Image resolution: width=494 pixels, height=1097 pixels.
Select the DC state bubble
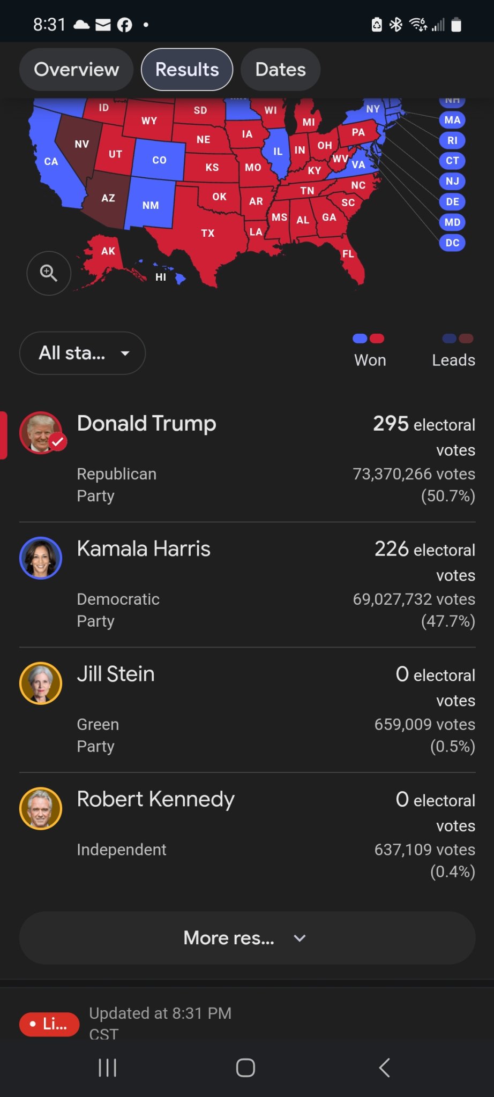click(452, 243)
